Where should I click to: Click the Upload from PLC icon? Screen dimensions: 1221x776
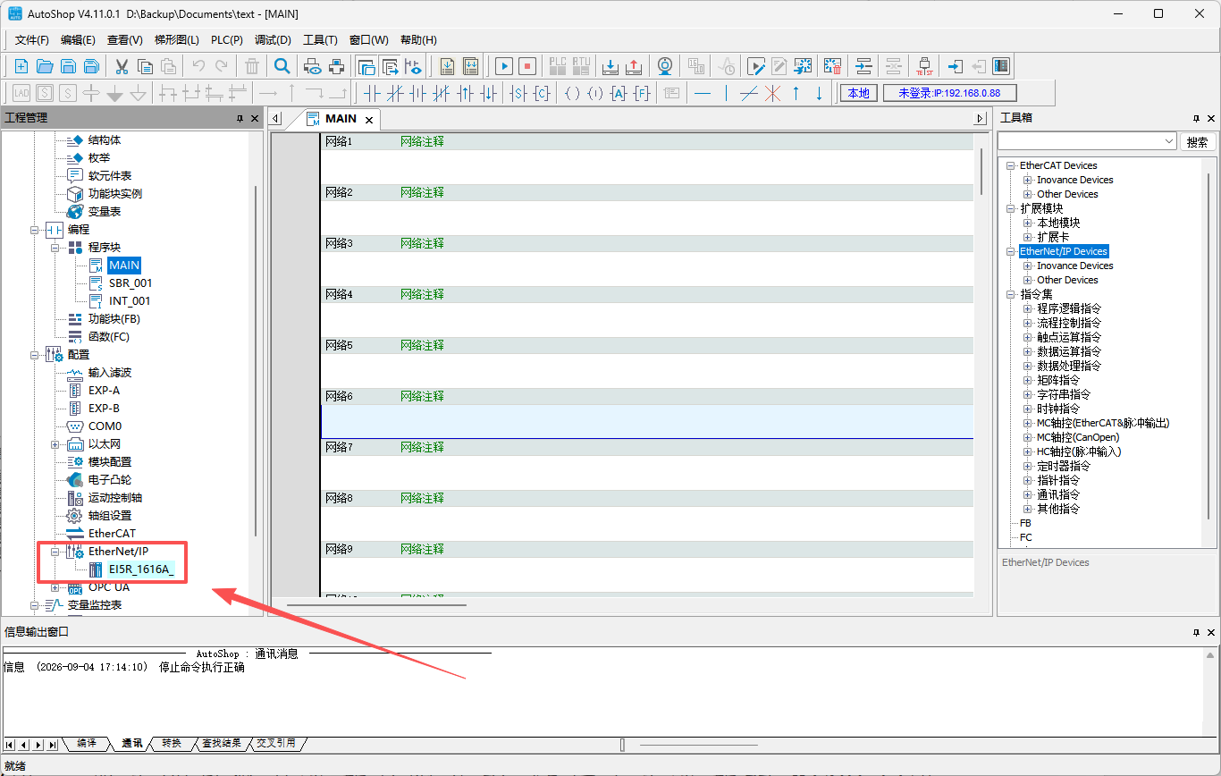633,66
